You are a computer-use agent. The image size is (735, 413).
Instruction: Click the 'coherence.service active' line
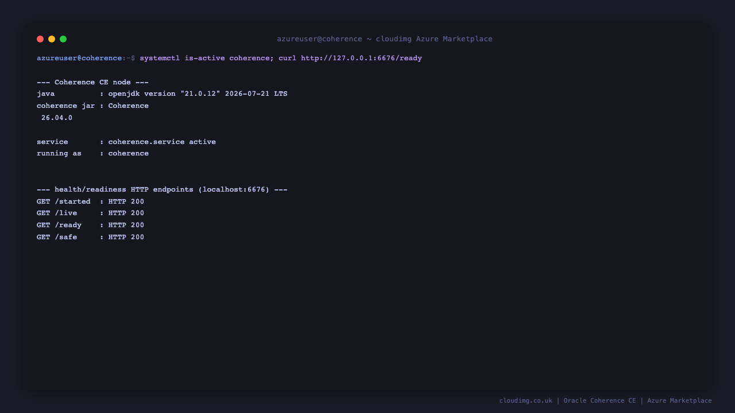(126, 142)
